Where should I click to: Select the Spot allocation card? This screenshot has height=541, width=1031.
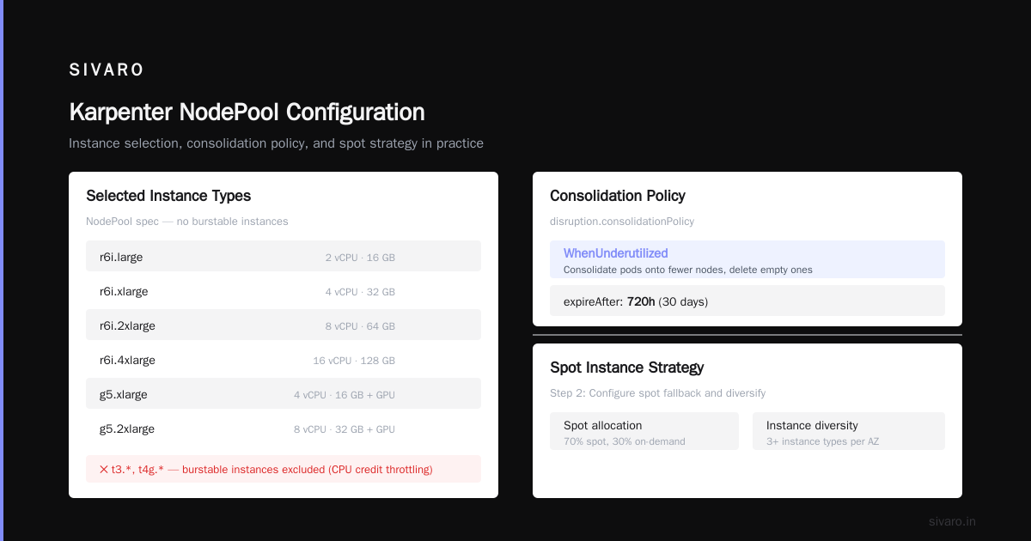[x=644, y=431]
